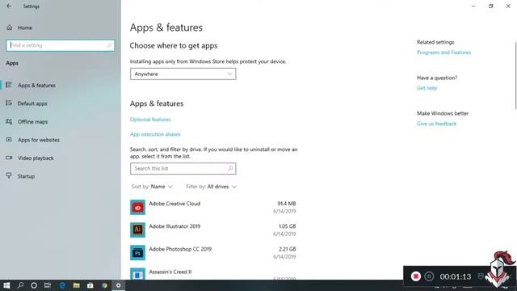This screenshot has width=517, height=291.
Task: Open Give us feedback link
Action: pos(436,124)
